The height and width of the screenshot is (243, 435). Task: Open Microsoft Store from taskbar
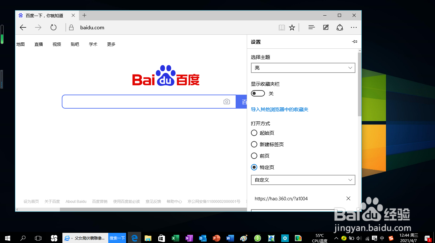click(162, 238)
